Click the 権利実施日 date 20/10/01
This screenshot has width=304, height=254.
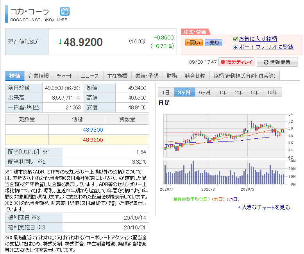pyautogui.click(x=134, y=227)
